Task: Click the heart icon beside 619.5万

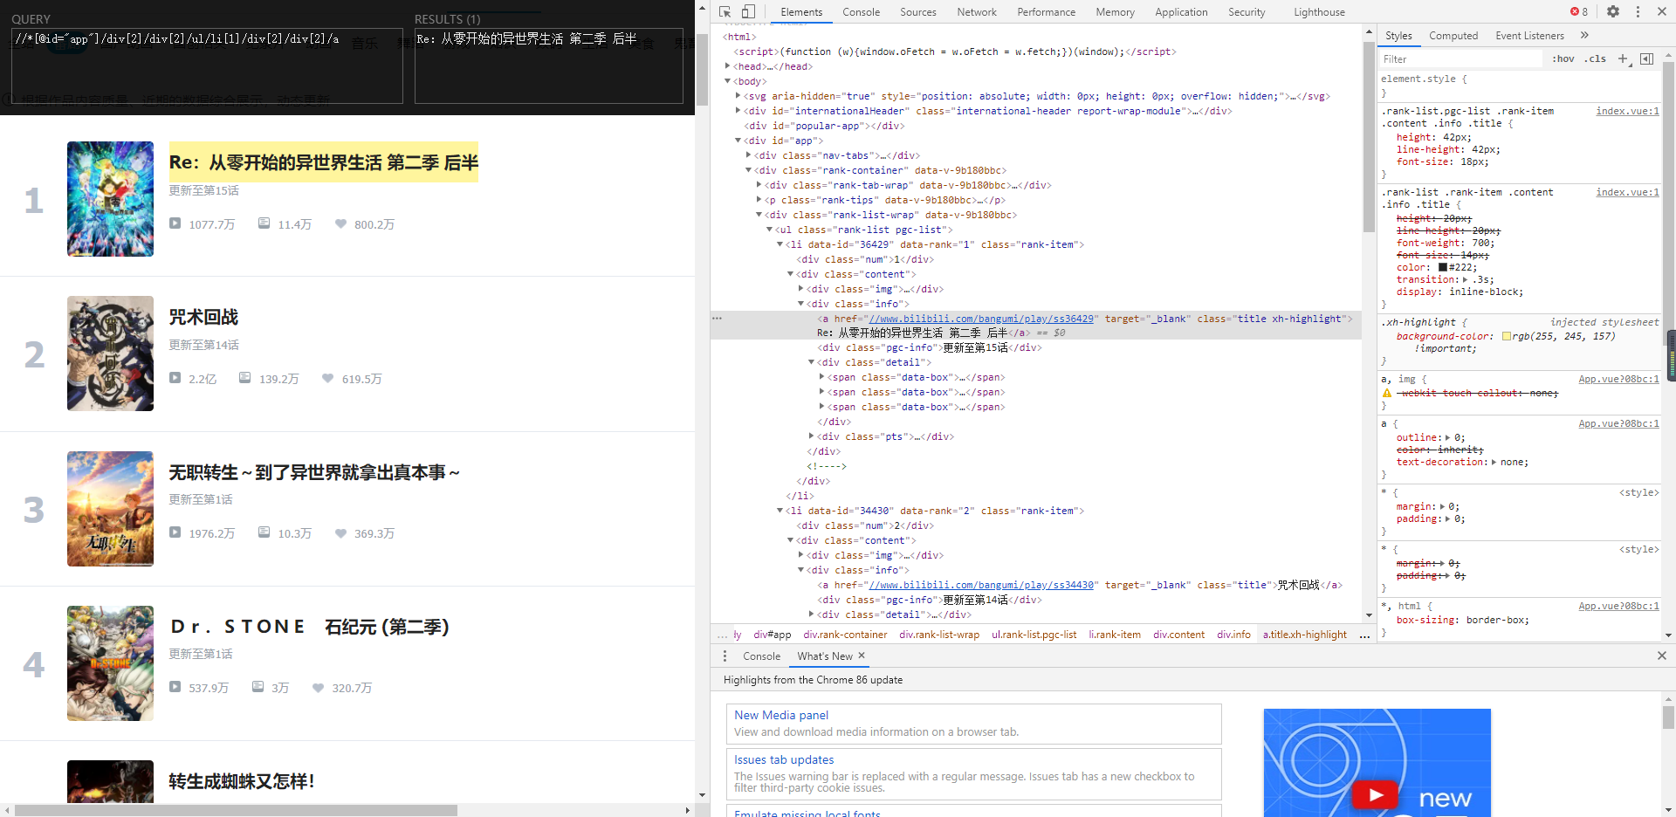Action: coord(327,378)
